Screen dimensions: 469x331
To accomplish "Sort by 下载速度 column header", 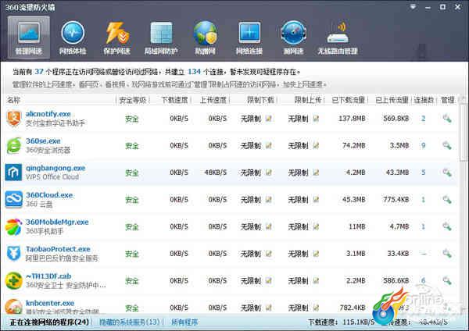I will point(174,100).
